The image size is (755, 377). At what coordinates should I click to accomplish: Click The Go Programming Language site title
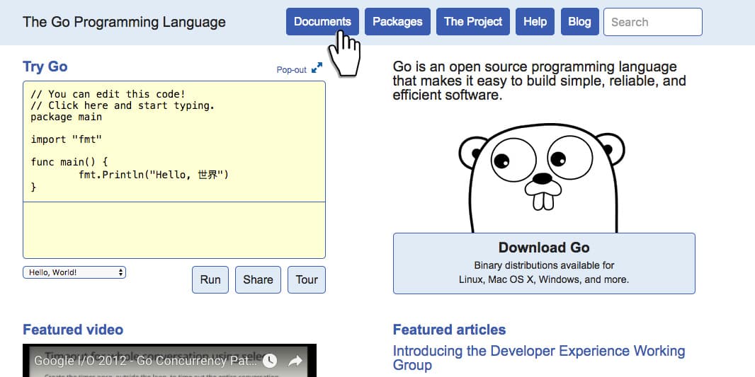tap(124, 22)
